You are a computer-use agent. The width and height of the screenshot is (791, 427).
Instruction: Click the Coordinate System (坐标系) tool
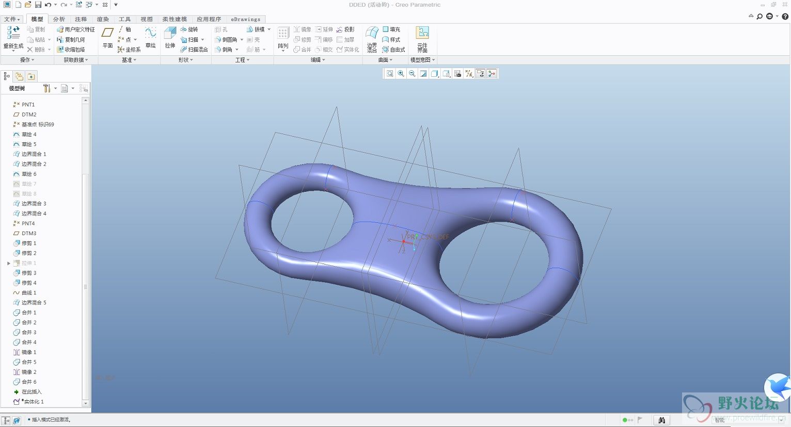(129, 50)
